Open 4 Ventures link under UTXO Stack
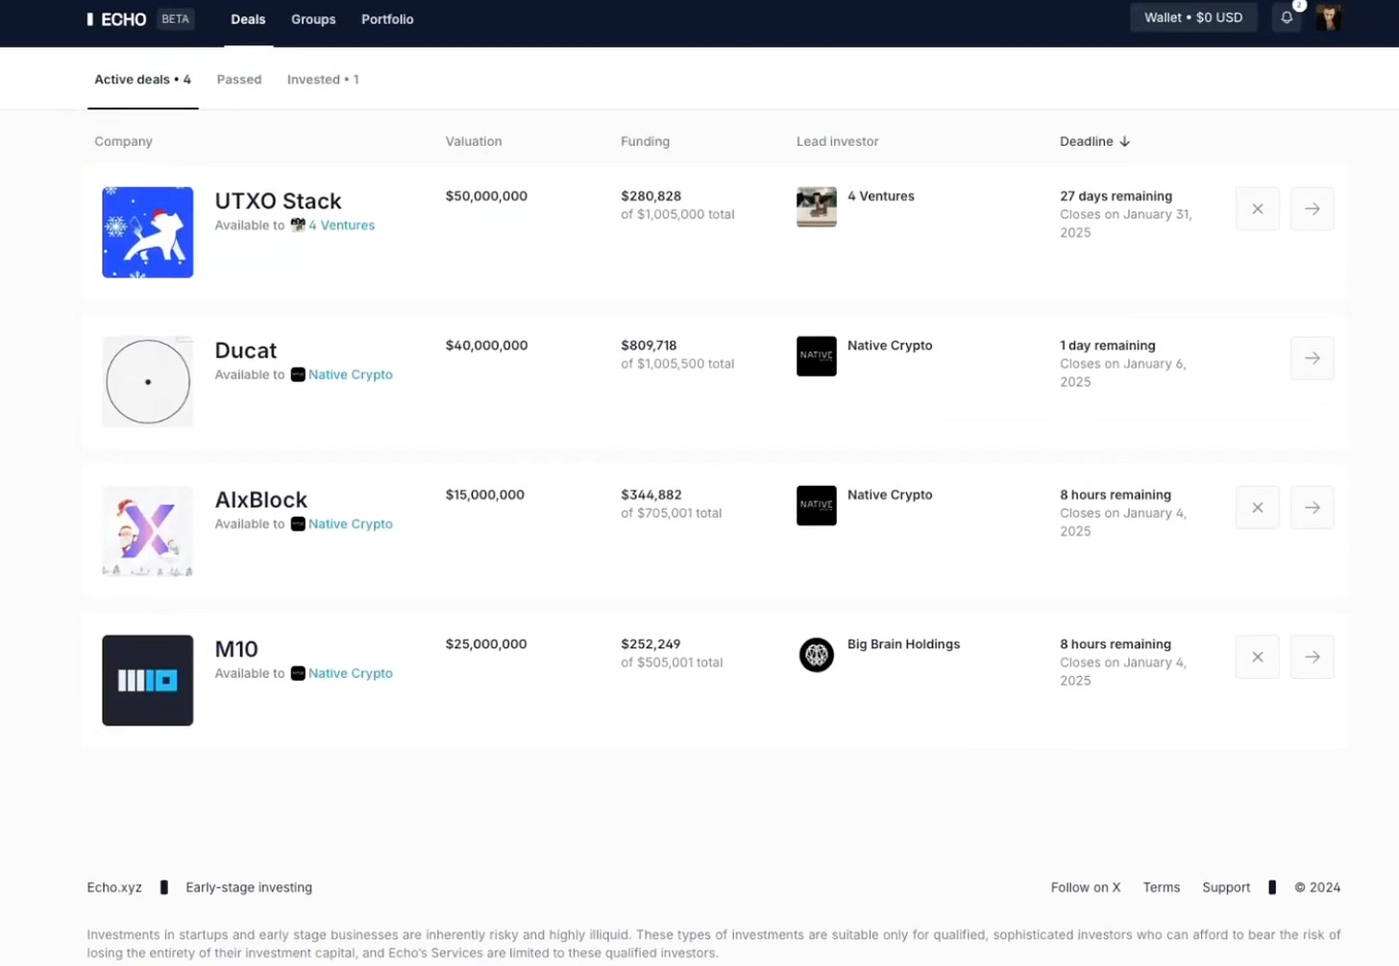1399x966 pixels. pyautogui.click(x=341, y=226)
